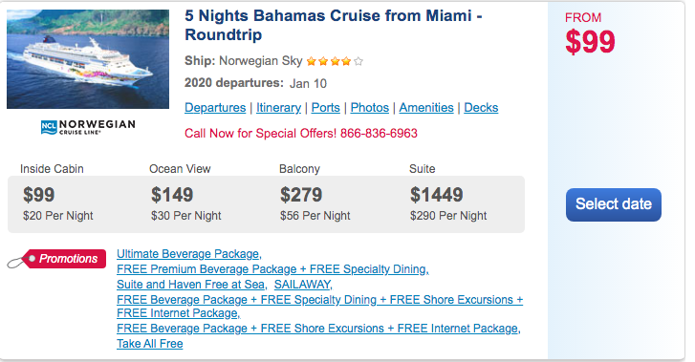Select the $279 Balcony price

tap(301, 195)
